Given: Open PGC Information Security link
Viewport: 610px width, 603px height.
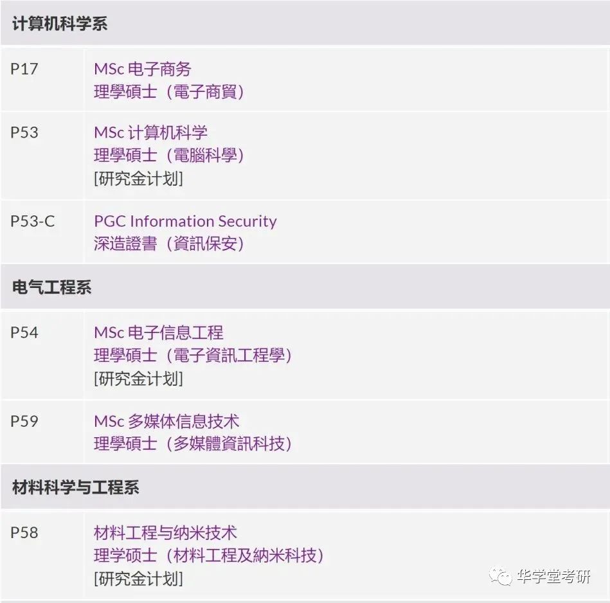Looking at the screenshot, I should pyautogui.click(x=185, y=221).
